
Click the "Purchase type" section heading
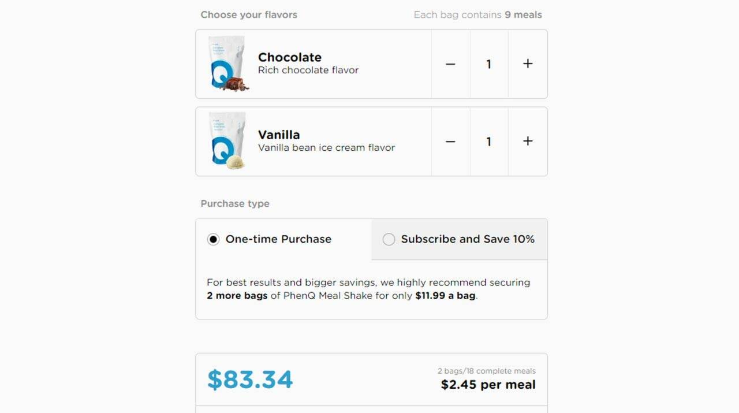(235, 203)
